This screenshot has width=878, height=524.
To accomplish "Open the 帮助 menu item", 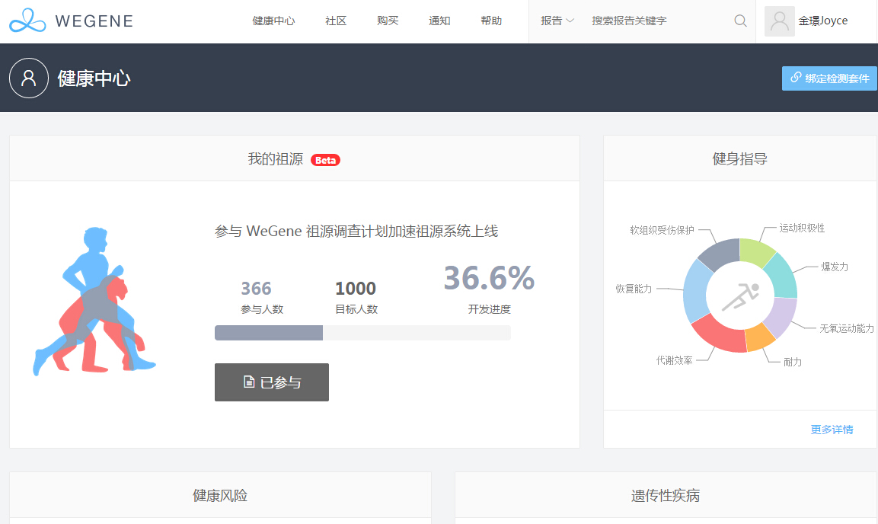I will (491, 21).
